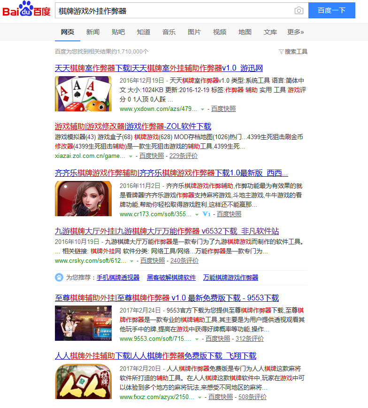Open 百度快照 for ZOL result
The width and height of the screenshot is (368, 408).
152,156
